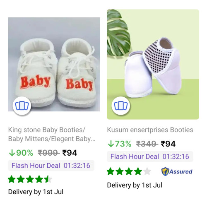
Task: Click the first green star of King stone rating
Action: coord(12,179)
